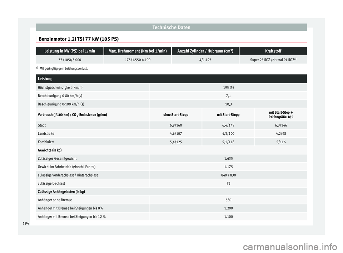Image resolution: width=343 pixels, height=253 pixels.
Task: Select the cylinder value '4/1.197'
Action: pyautogui.click(x=205, y=60)
